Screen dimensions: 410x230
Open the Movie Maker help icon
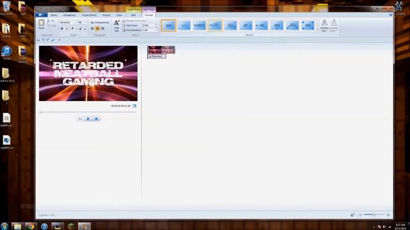pyautogui.click(x=391, y=15)
